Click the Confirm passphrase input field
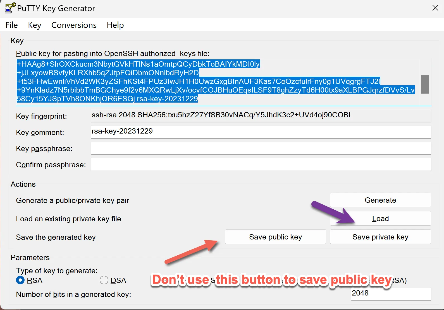Viewport: 444px width, 310px height. (x=261, y=164)
